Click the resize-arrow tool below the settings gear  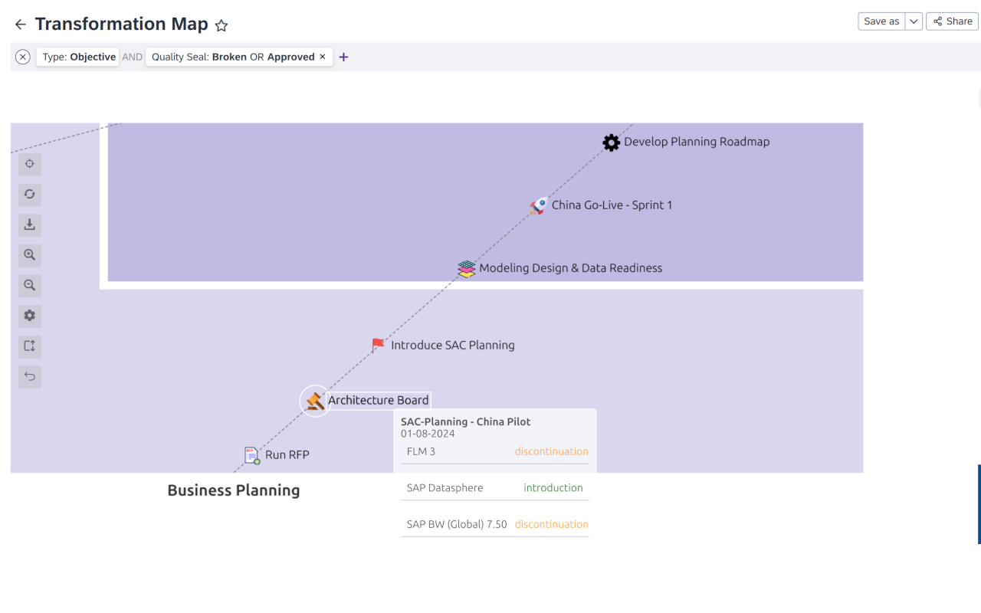[x=30, y=346]
